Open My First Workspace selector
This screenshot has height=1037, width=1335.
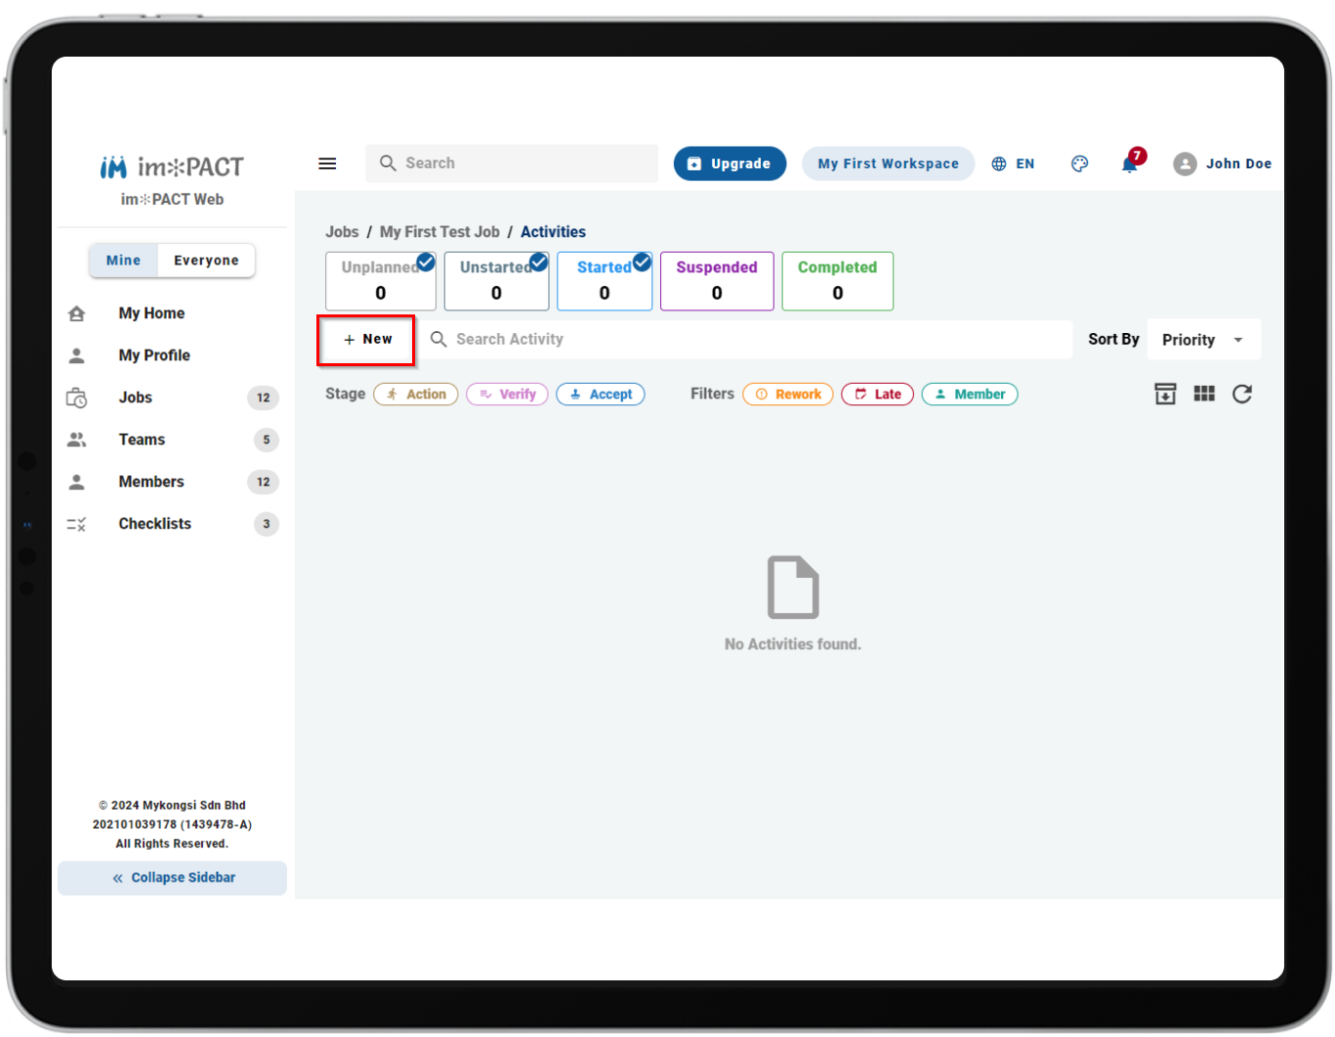[x=889, y=164]
